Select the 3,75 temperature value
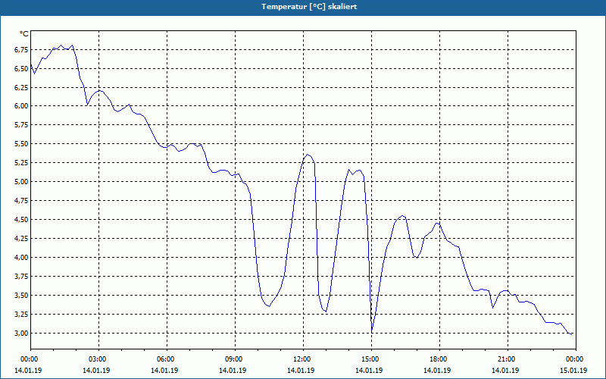This screenshot has width=606, height=379. [21, 277]
